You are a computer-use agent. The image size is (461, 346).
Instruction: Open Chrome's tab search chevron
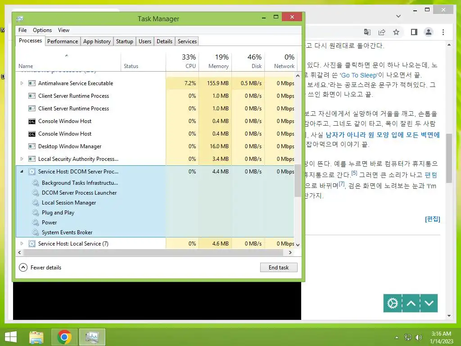(x=398, y=16)
